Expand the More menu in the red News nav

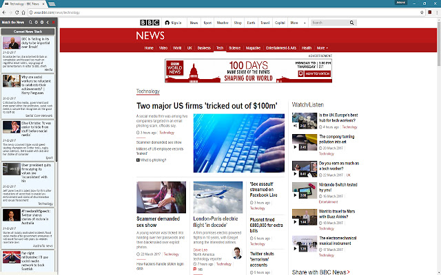point(322,48)
